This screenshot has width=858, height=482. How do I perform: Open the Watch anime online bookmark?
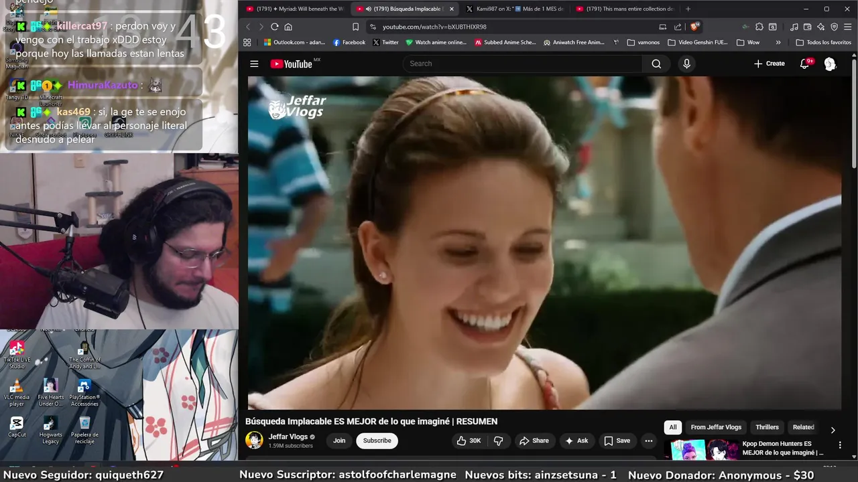point(436,42)
